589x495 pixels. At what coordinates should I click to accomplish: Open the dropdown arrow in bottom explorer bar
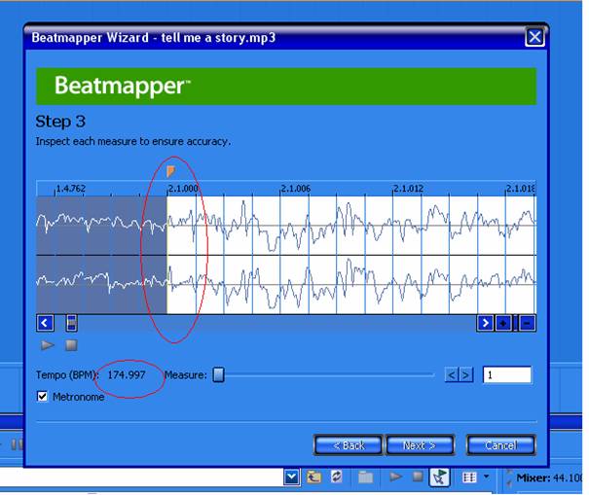pos(291,477)
